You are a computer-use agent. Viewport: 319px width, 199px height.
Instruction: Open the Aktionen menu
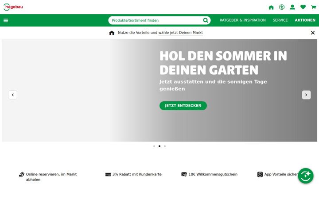[305, 20]
